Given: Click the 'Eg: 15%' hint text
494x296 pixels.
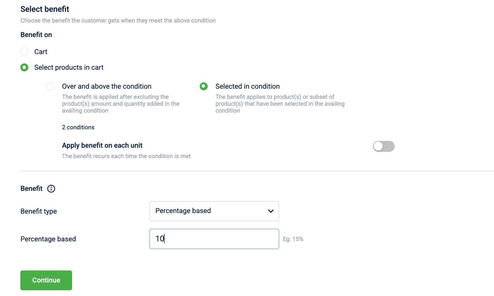Looking at the screenshot, I should tap(293, 239).
